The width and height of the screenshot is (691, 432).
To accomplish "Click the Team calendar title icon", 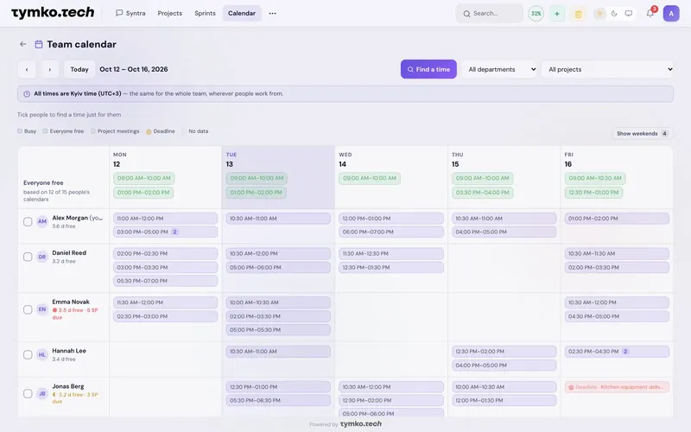I will [x=39, y=44].
